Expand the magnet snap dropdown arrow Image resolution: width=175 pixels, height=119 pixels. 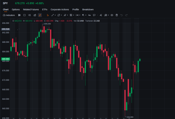coord(108,15)
